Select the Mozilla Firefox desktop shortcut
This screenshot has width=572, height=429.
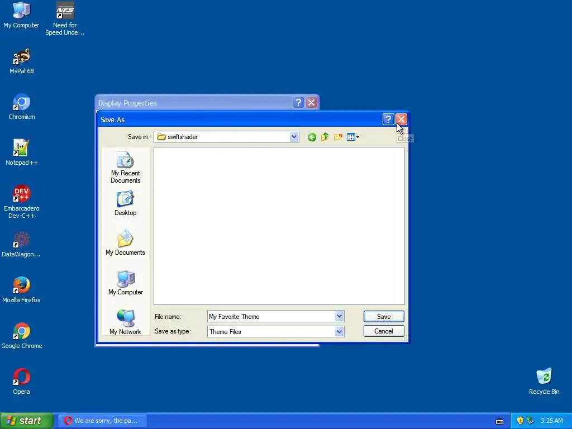tap(22, 290)
